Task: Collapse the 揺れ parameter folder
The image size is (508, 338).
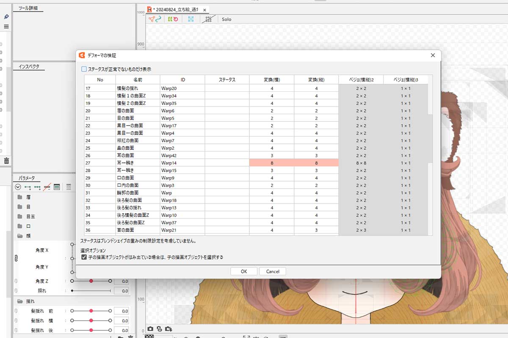Action: [19, 301]
